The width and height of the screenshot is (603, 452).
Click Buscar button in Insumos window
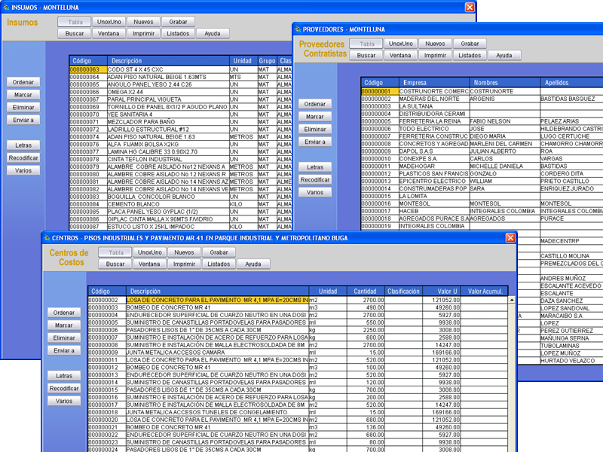click(x=75, y=33)
